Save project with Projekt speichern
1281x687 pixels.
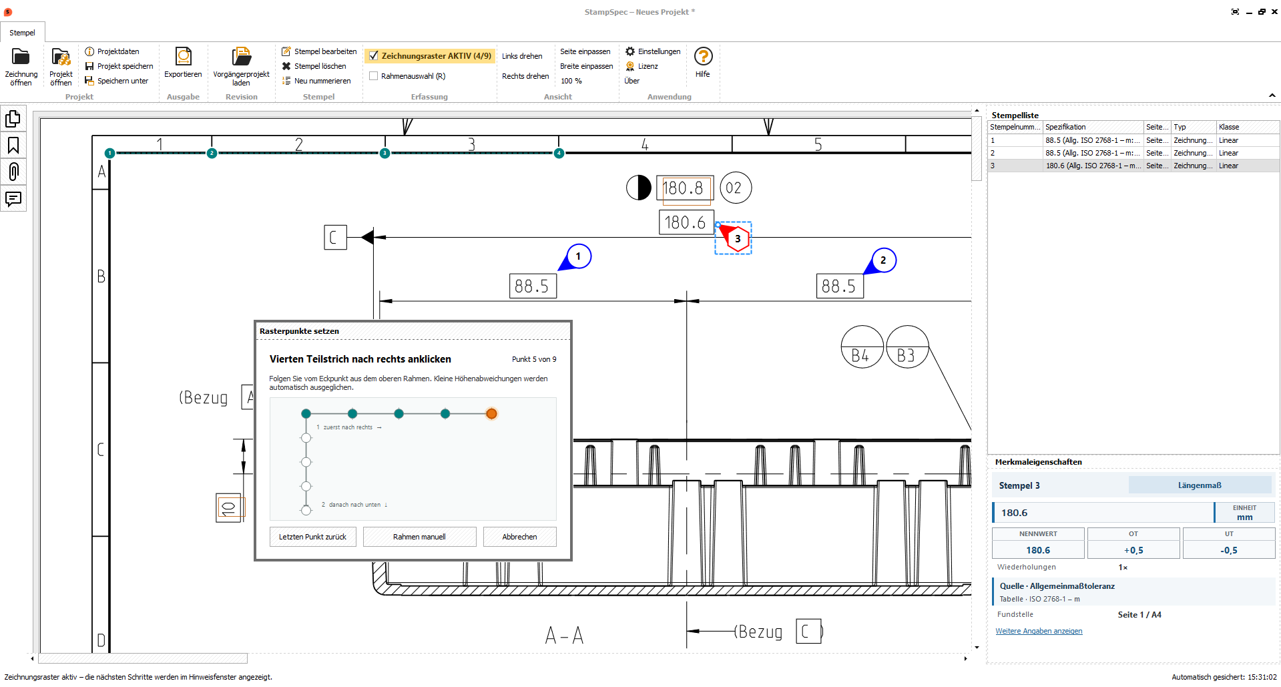point(119,66)
